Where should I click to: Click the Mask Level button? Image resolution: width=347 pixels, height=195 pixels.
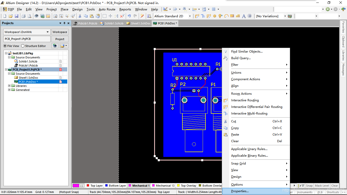pos(322,186)
